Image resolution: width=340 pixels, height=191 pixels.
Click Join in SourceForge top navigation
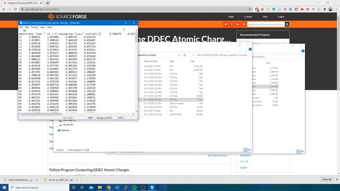coord(265,16)
